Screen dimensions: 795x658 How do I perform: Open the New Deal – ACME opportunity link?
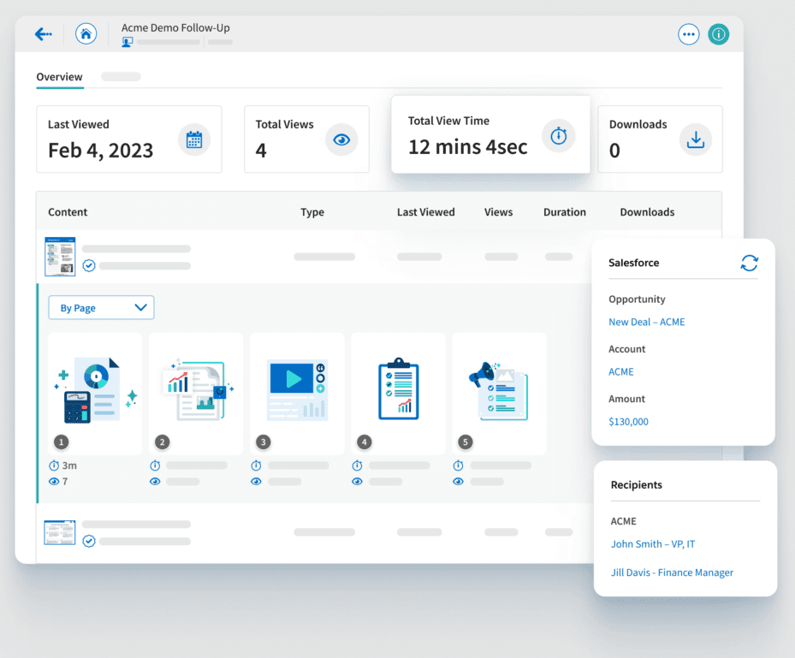[646, 323]
